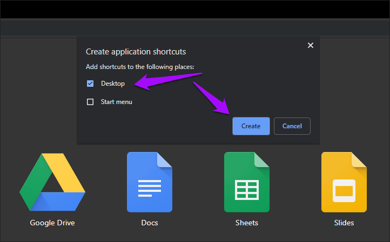Screen dimensions: 390x242
Task: Click "Create application shortcuts" dialog title
Action: [136, 52]
